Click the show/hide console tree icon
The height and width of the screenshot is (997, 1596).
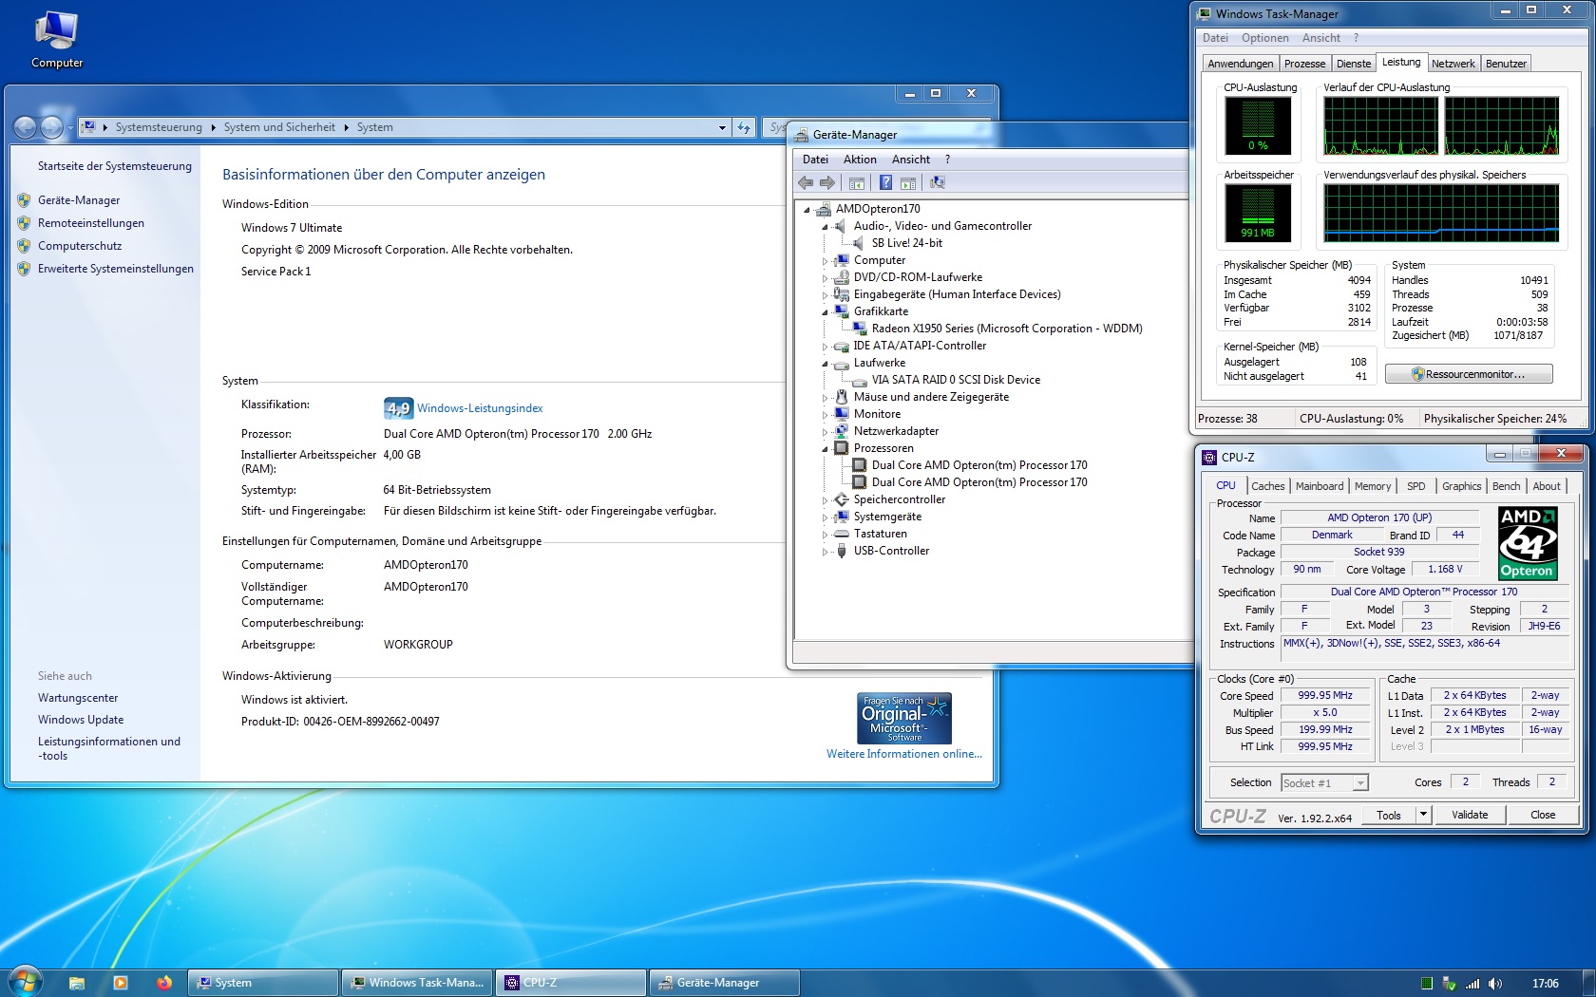point(856,183)
